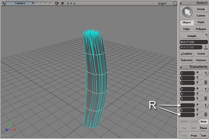Click the scale y value field
Screen dimensions: 209x139
tap(187, 78)
